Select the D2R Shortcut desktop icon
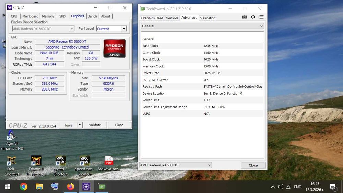The height and width of the screenshot is (193, 343). click(x=12, y=166)
